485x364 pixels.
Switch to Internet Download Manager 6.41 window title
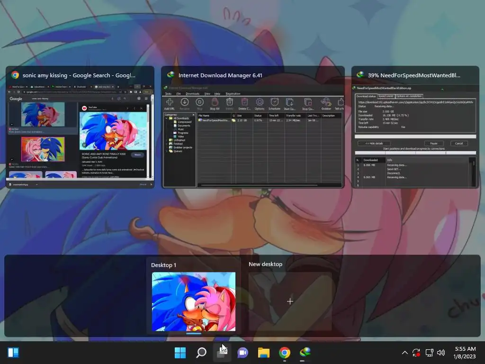coord(220,75)
